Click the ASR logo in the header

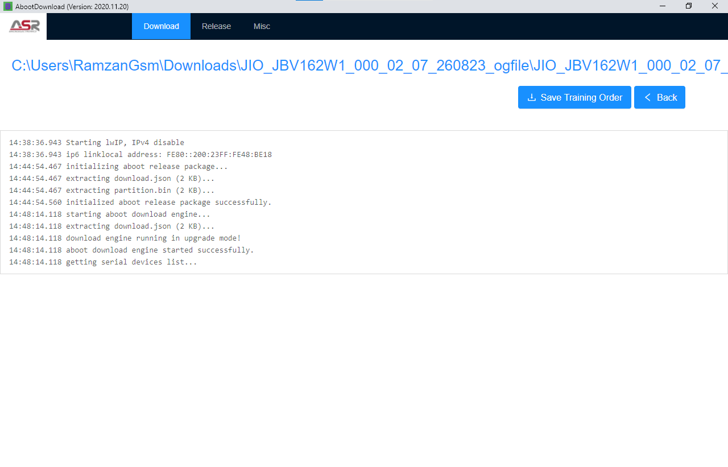click(24, 26)
